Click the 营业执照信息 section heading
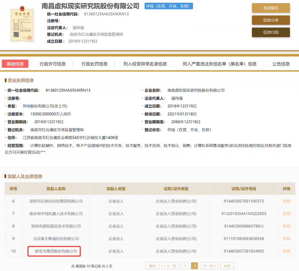This screenshot has height=271, width=299. point(21,80)
